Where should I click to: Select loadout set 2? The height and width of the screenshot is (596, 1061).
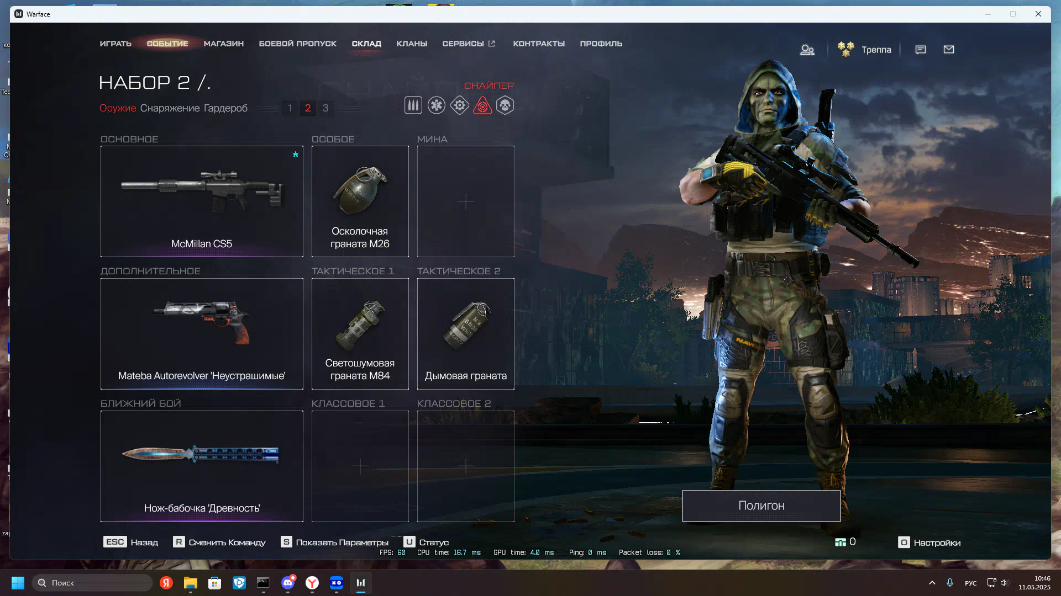click(x=308, y=108)
